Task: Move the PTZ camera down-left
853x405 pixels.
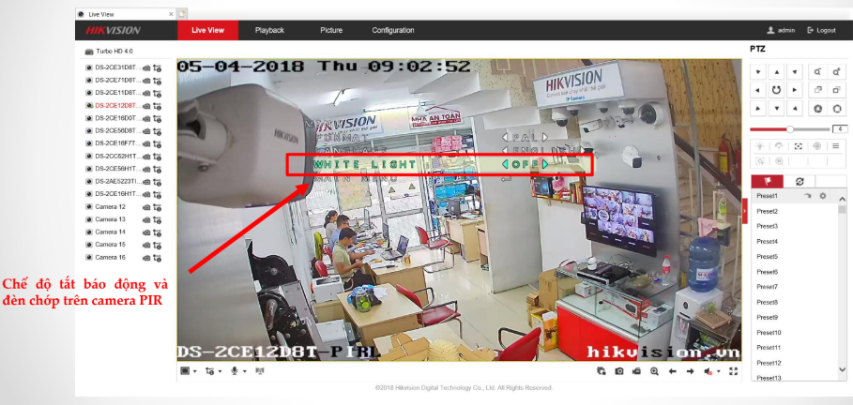Action: (758, 109)
